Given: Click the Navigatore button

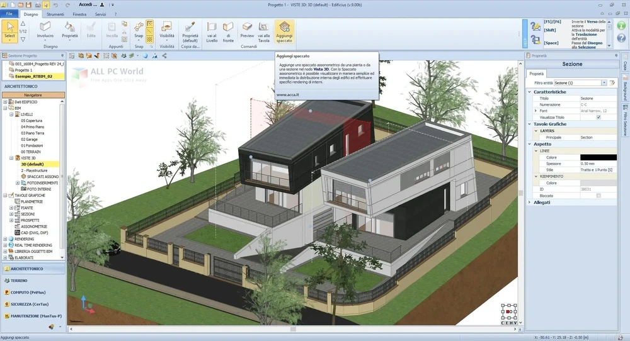Looking at the screenshot, I should pos(33,95).
